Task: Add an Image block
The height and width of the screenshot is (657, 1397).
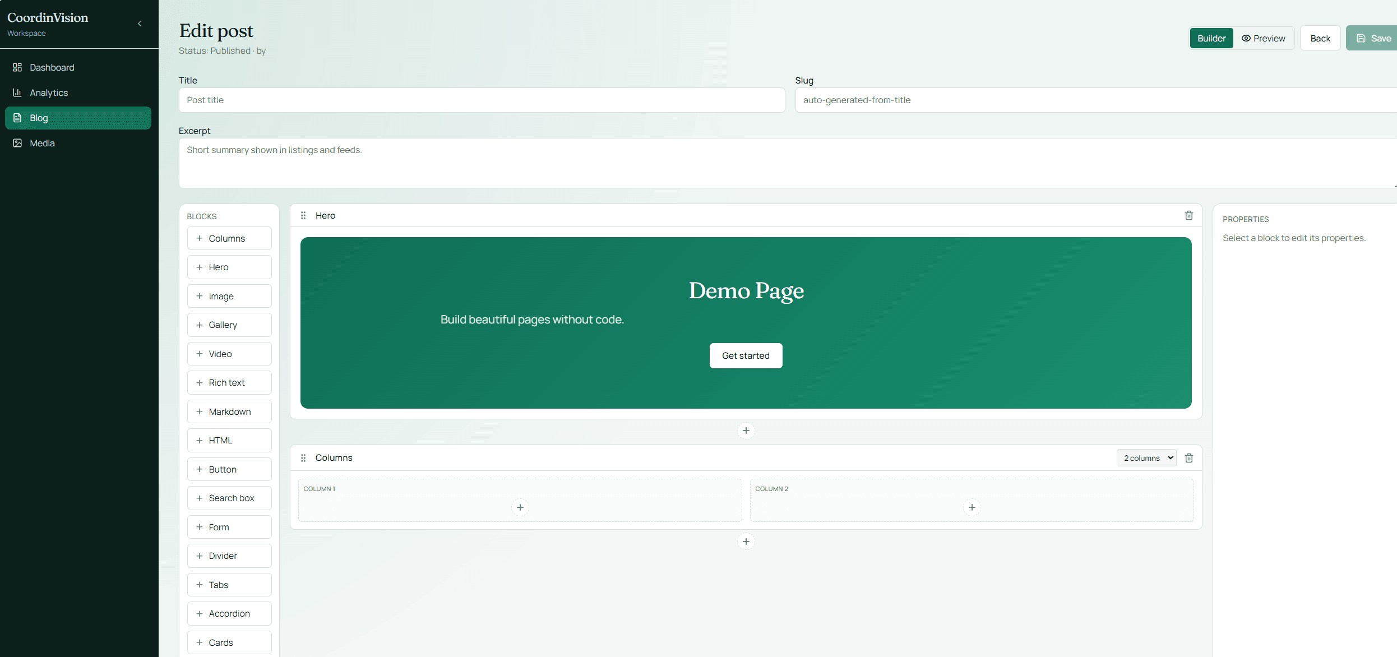Action: [x=229, y=296]
